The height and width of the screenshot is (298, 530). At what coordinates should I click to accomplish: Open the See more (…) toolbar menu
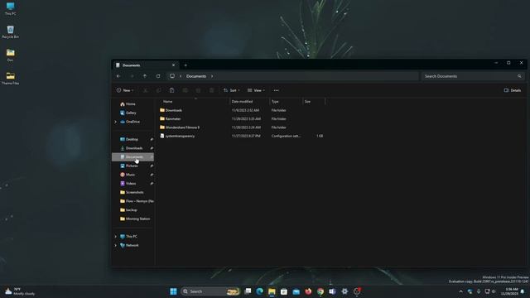276,90
